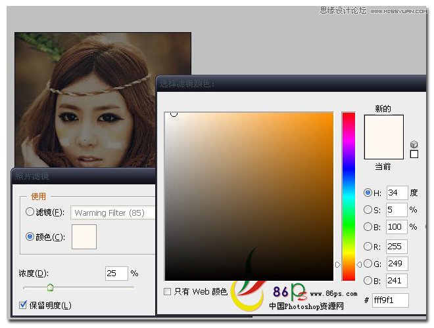Screen dimensions: 434x328
Task: Click the G value field showing 249
Action: point(397,264)
